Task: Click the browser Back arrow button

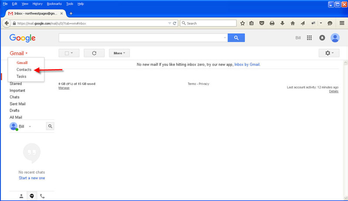Action: tap(7, 23)
